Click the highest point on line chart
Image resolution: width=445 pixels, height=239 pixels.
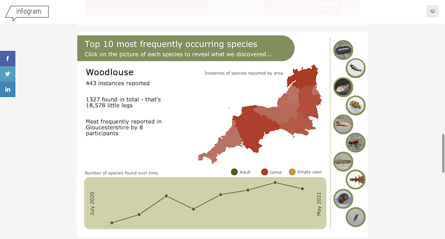click(x=275, y=182)
